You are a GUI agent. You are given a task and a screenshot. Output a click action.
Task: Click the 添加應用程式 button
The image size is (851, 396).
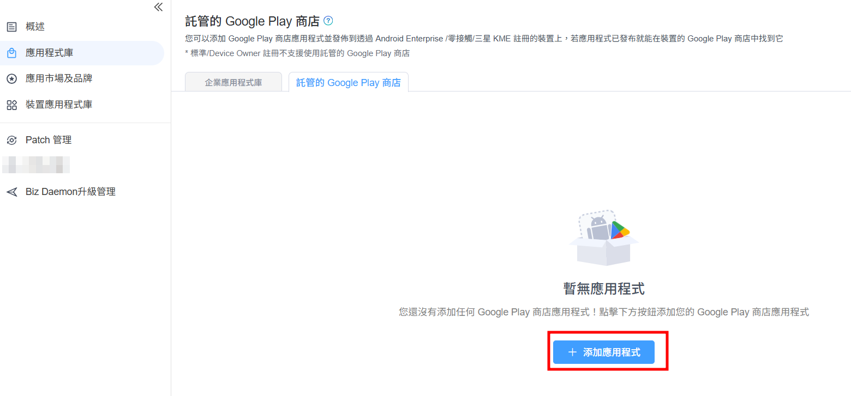click(x=604, y=352)
